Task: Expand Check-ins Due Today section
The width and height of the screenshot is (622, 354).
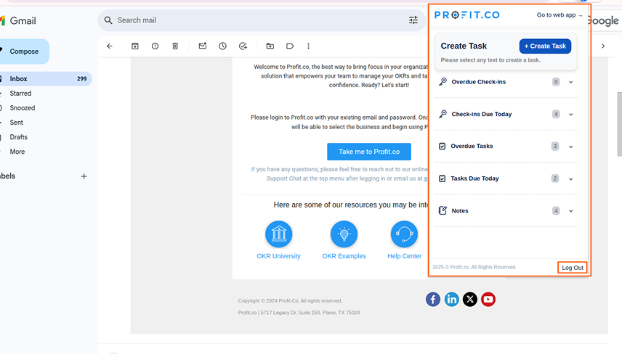Action: coord(571,115)
